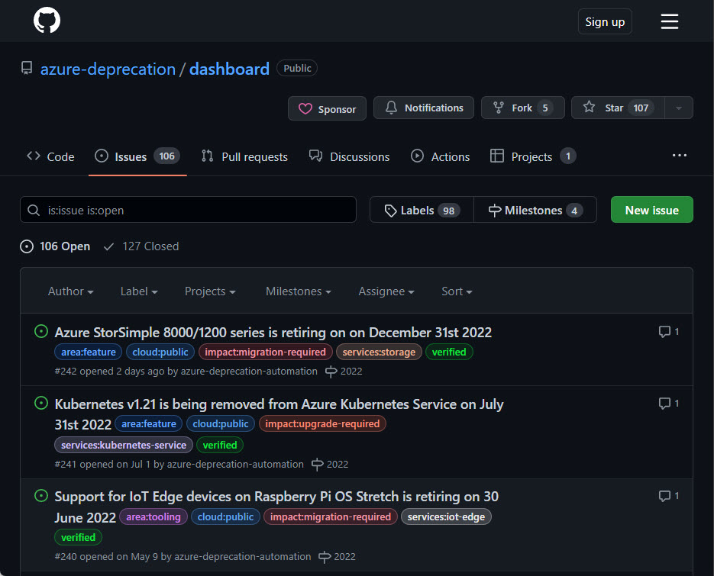Open the Azure StorSimple retiring issue
Screen dimensions: 714x576
[x=273, y=333]
